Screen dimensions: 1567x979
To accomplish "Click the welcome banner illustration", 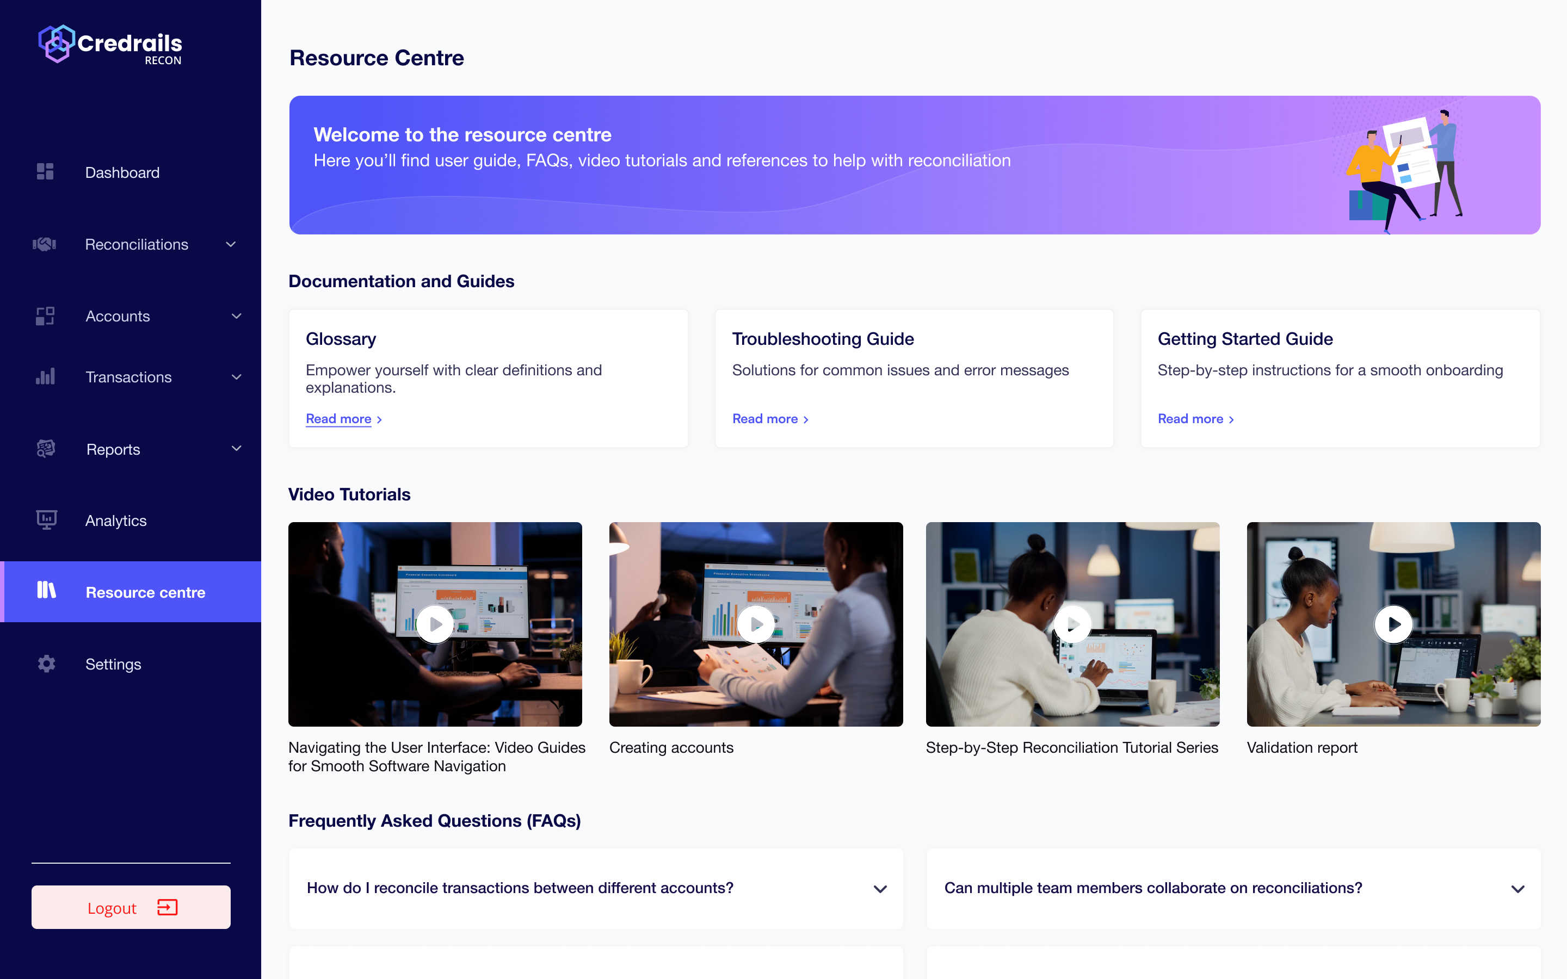I will click(x=1405, y=170).
